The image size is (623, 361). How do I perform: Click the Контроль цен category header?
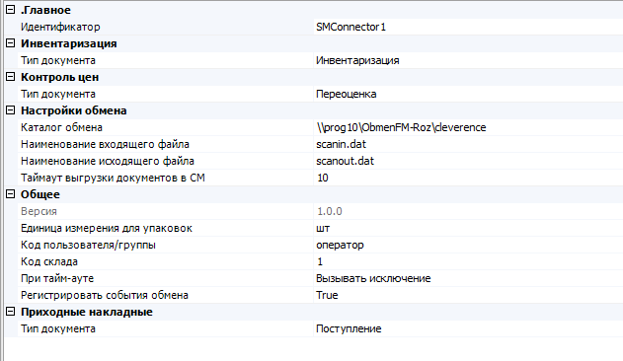(59, 77)
